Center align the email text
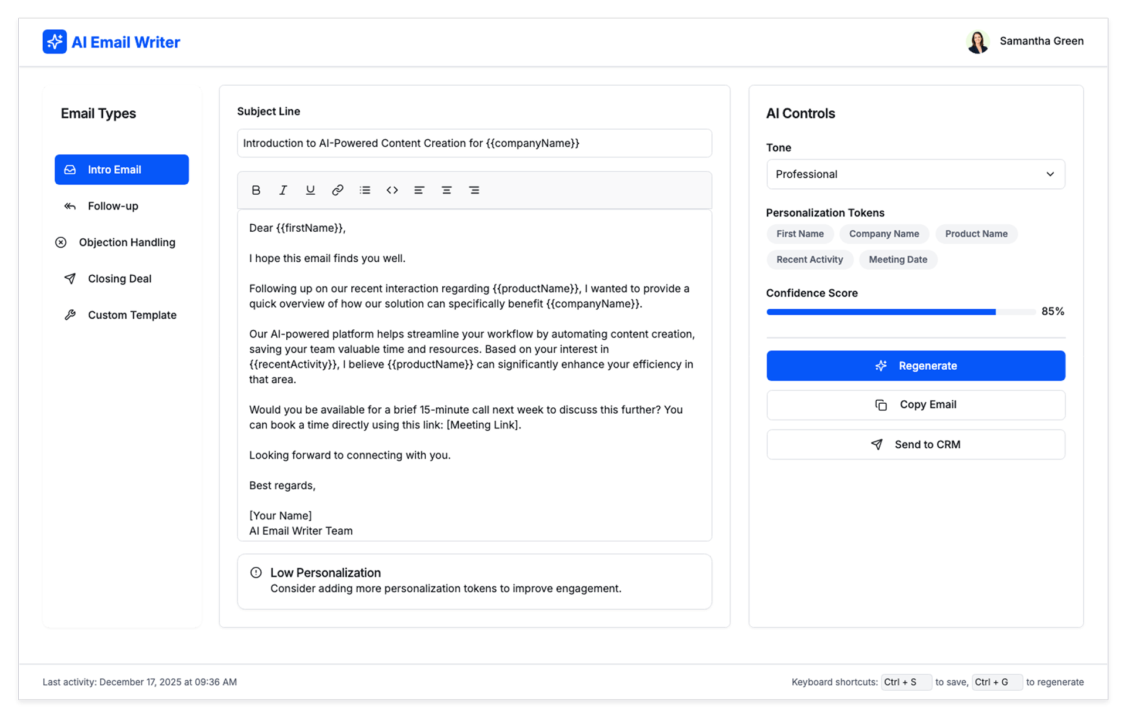Screen dimensions: 1126x716 446,190
